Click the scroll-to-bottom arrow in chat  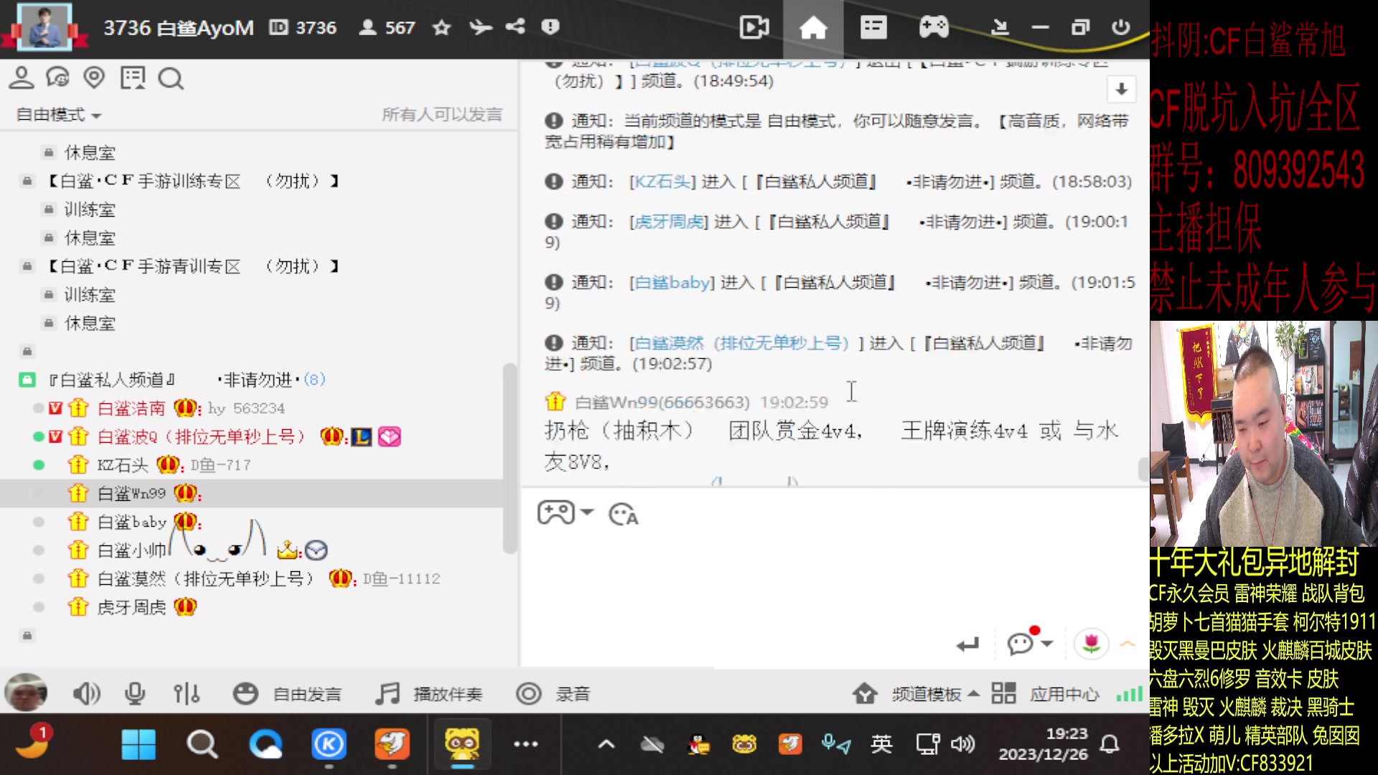coord(1120,89)
